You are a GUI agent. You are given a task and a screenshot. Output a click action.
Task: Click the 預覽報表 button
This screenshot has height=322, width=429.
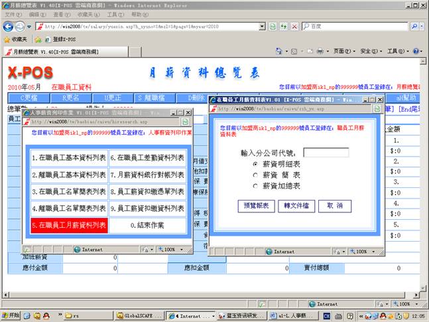tap(256, 206)
